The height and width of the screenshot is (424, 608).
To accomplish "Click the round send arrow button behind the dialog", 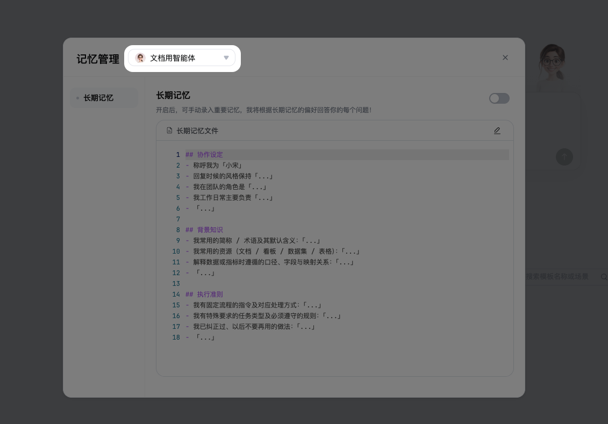I will coord(564,157).
